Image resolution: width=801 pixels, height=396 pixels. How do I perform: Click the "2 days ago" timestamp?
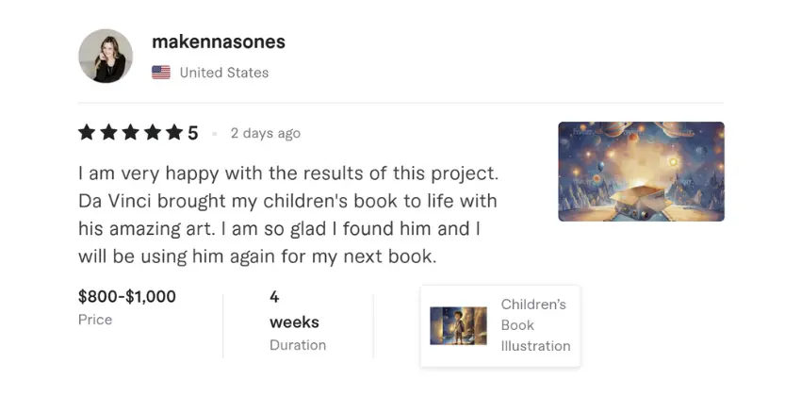click(265, 133)
